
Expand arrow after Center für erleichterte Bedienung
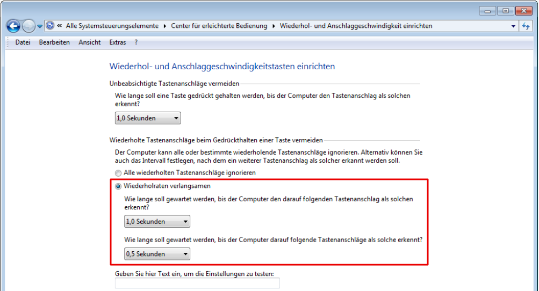click(x=274, y=26)
